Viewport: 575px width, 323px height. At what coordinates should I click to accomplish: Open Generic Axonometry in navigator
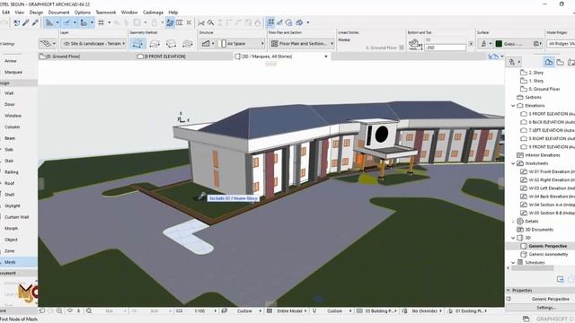tap(548, 254)
